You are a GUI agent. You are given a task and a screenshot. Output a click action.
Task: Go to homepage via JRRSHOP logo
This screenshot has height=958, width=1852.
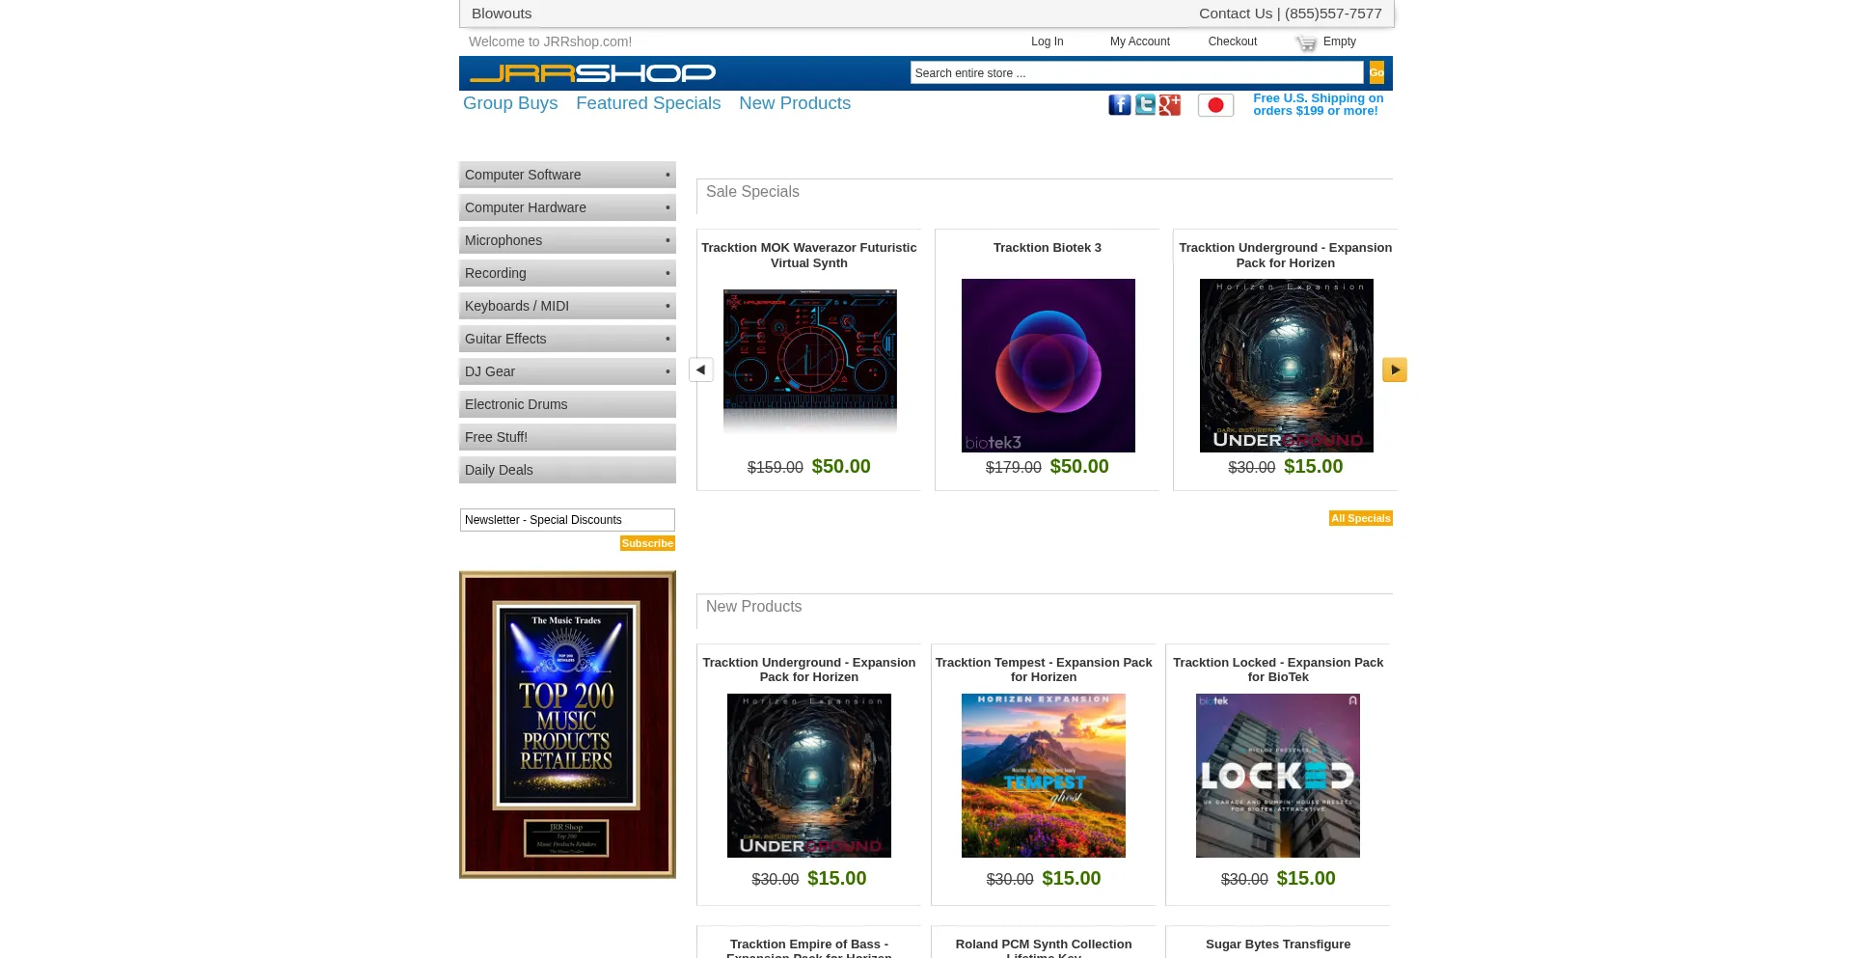point(592,73)
